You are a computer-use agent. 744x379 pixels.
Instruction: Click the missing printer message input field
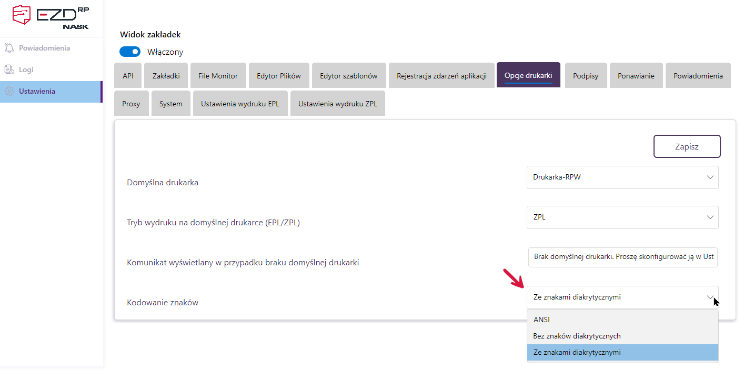tap(623, 257)
